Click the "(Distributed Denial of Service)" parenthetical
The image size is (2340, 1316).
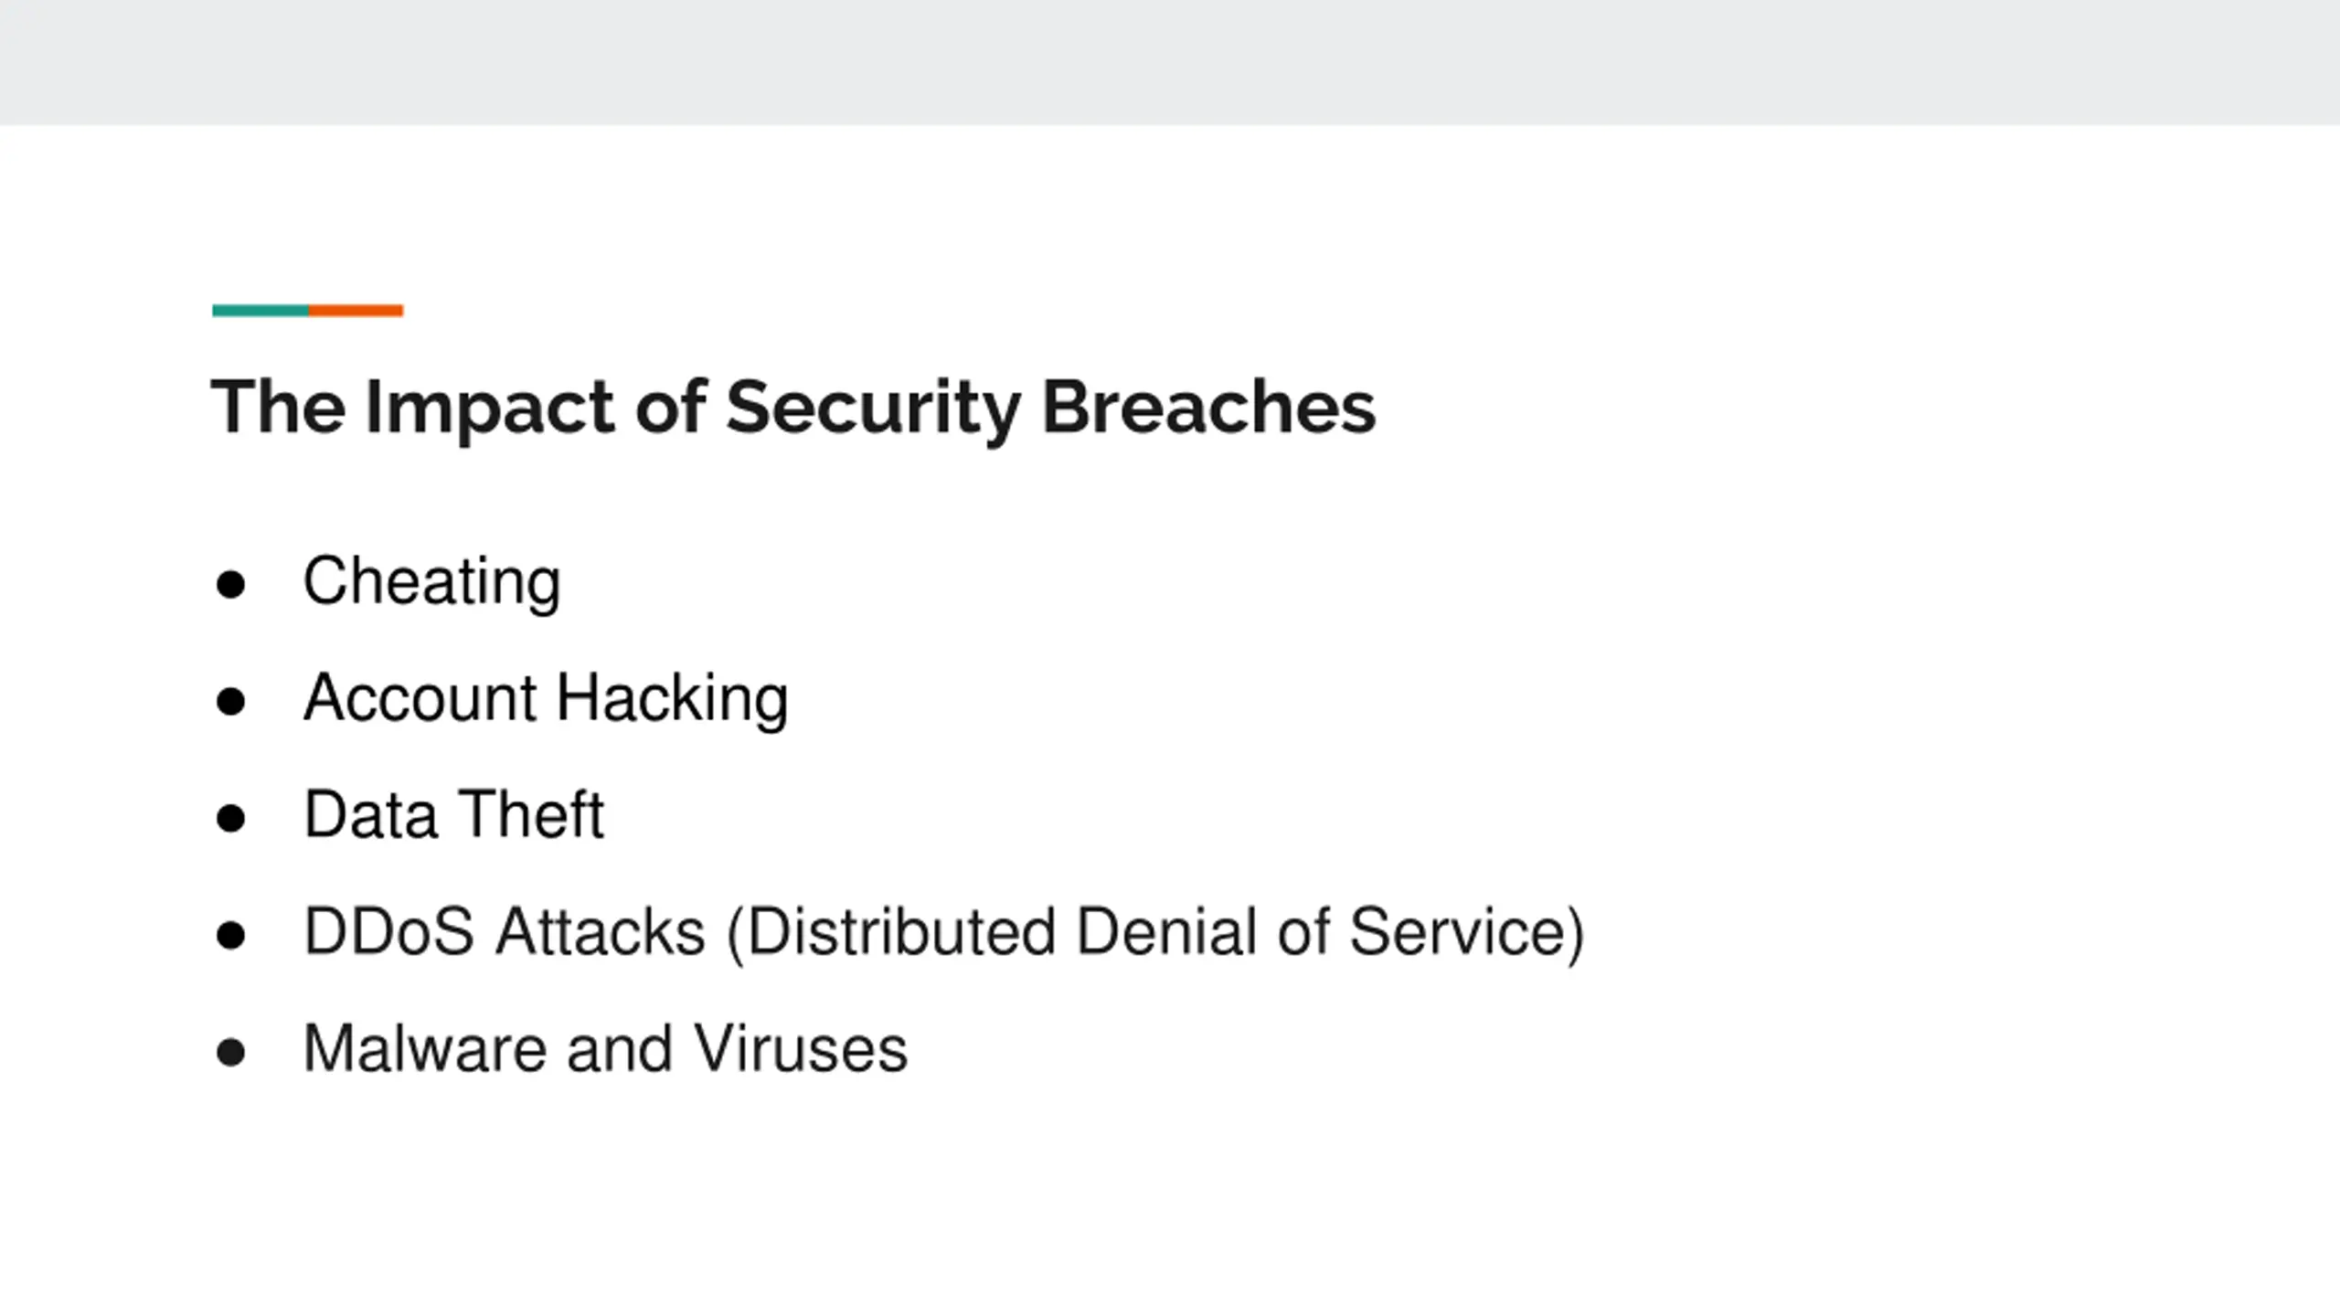point(1155,932)
